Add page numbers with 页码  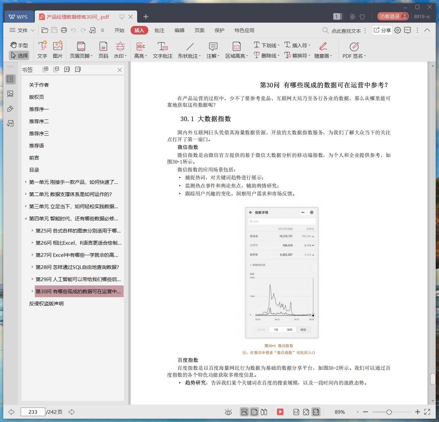point(103,50)
